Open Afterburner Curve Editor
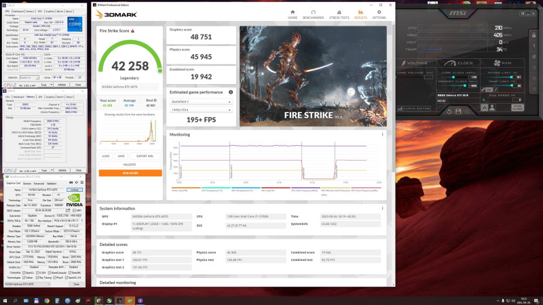Viewport: 543px width, 305px height. click(414, 108)
